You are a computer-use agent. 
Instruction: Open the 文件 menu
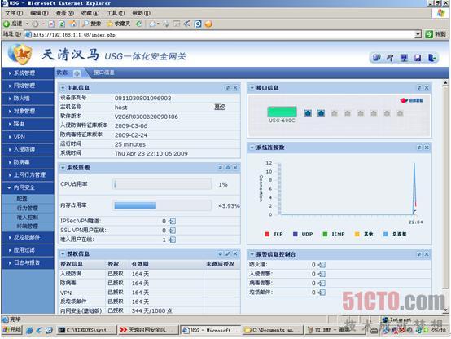pos(14,13)
